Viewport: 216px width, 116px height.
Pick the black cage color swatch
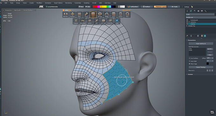[x=208, y=64]
